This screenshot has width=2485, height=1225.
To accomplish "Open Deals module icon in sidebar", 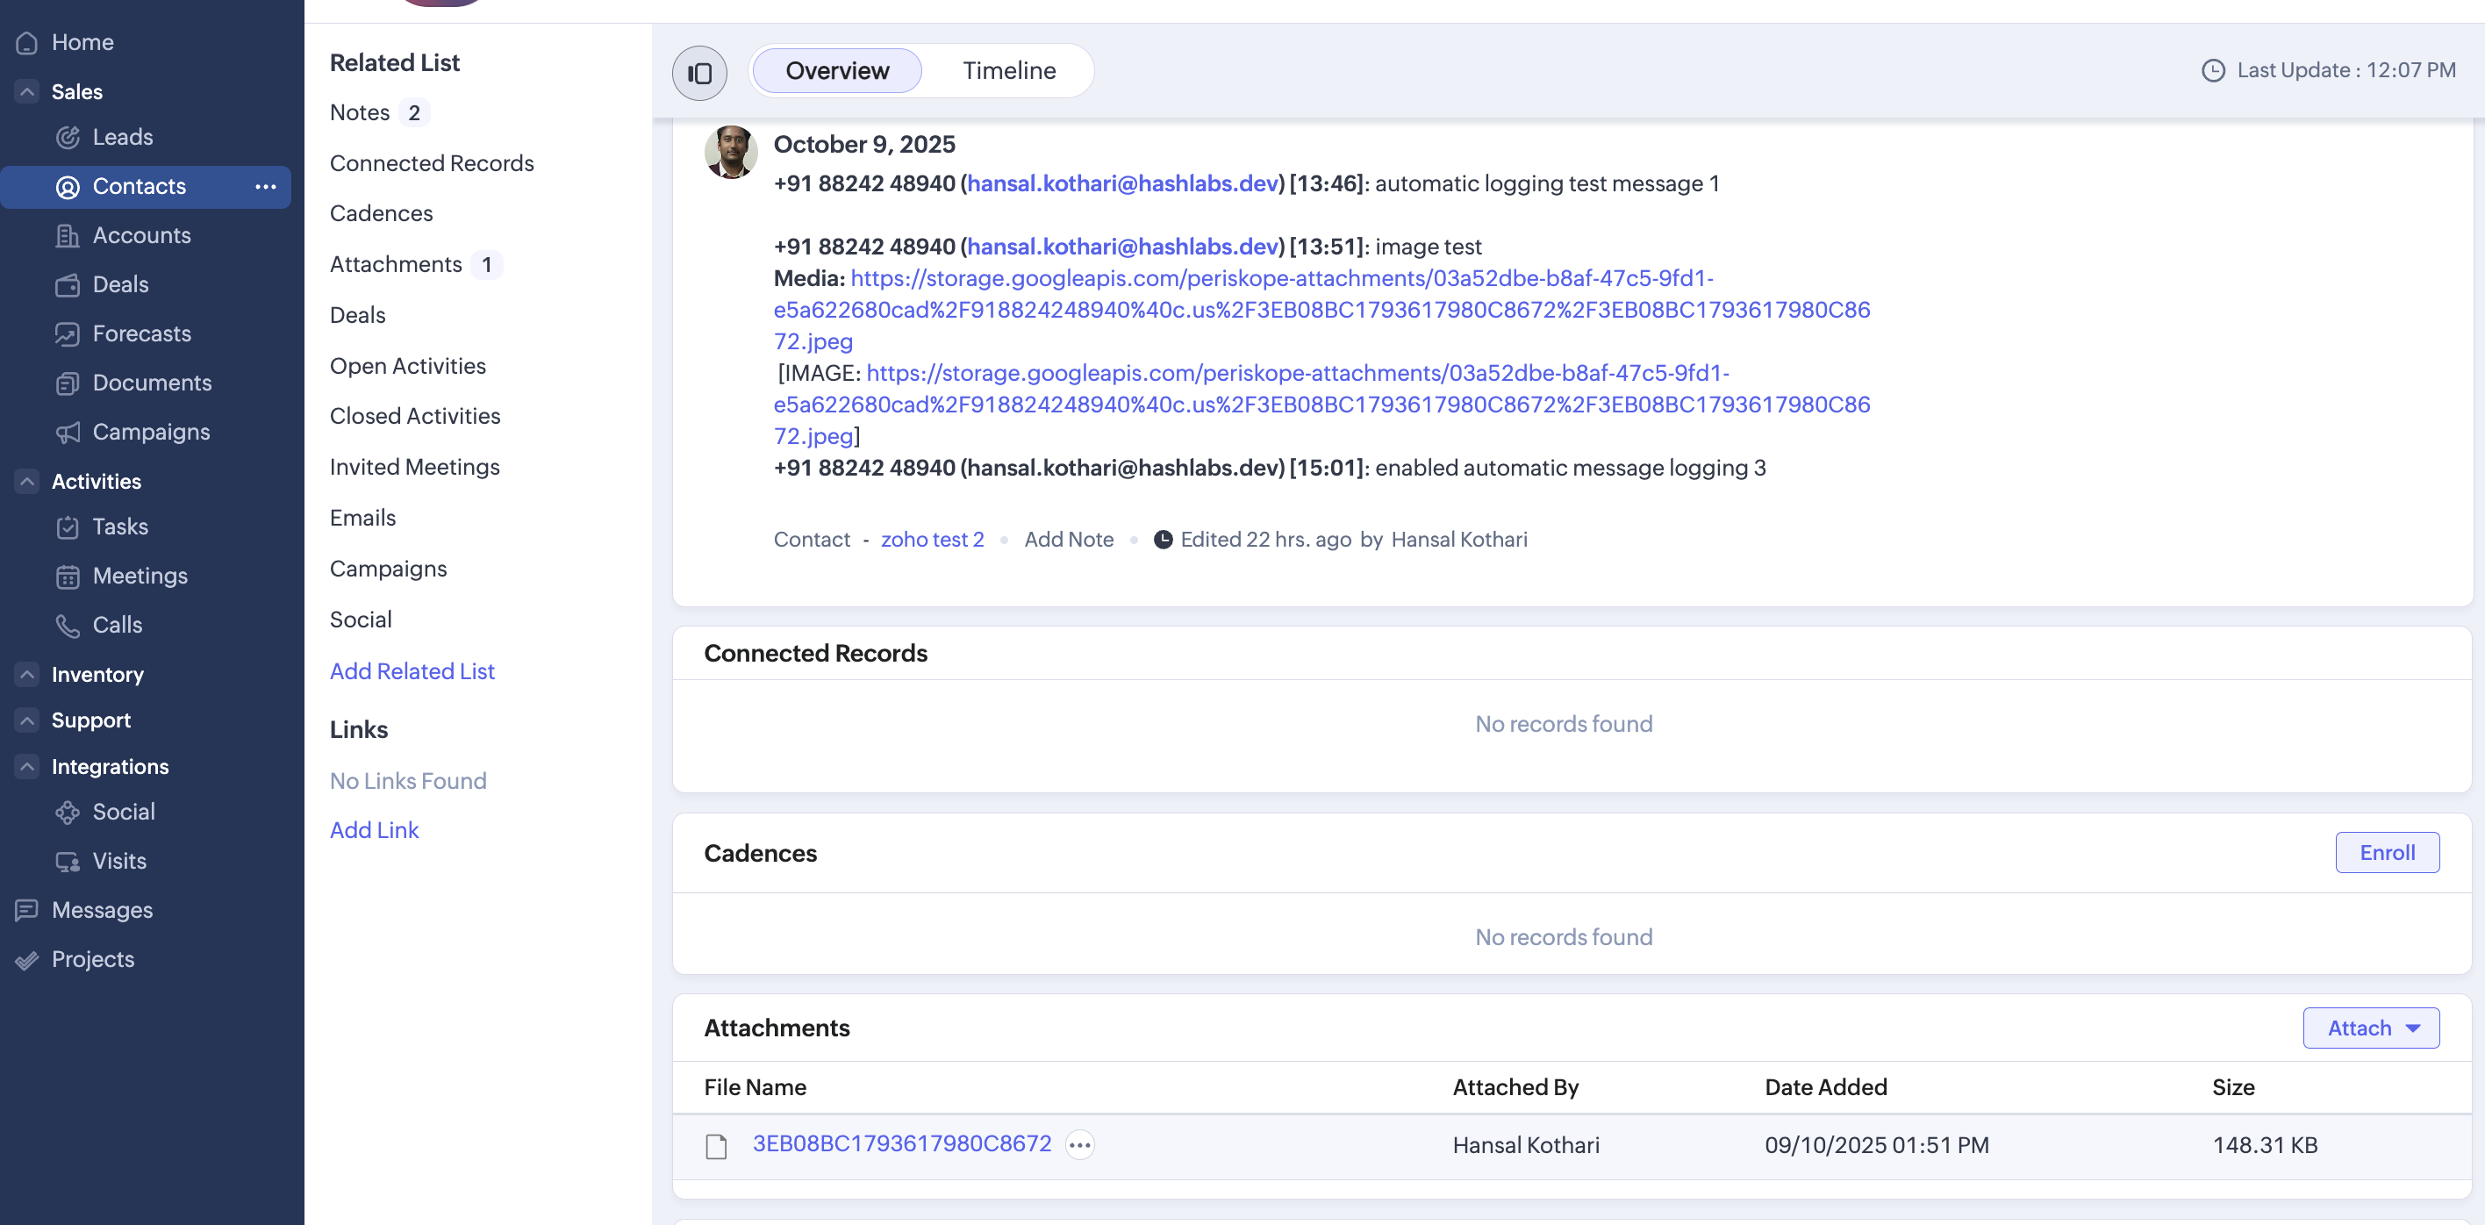I will click(x=68, y=284).
